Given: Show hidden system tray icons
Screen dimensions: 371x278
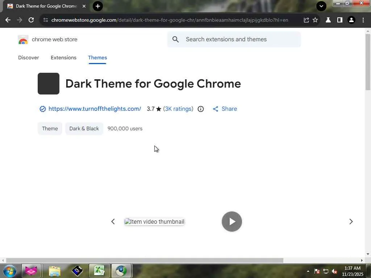Looking at the screenshot, I should (x=308, y=271).
